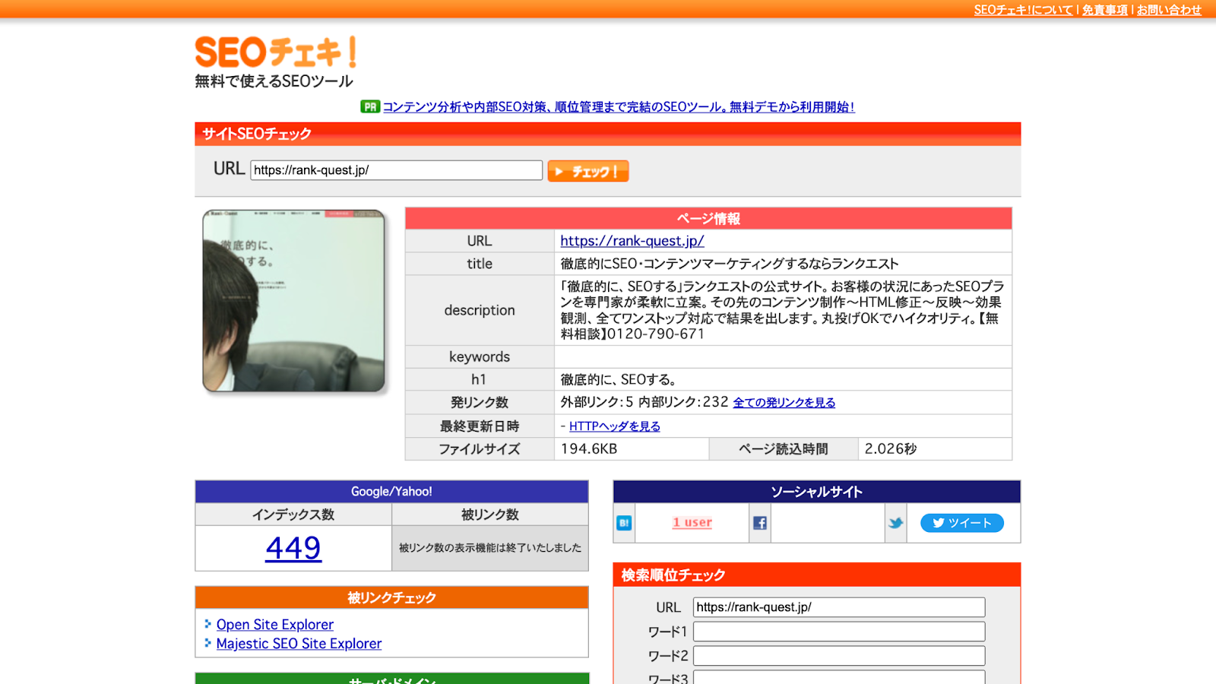Click the orange チェック! button

pyautogui.click(x=587, y=171)
